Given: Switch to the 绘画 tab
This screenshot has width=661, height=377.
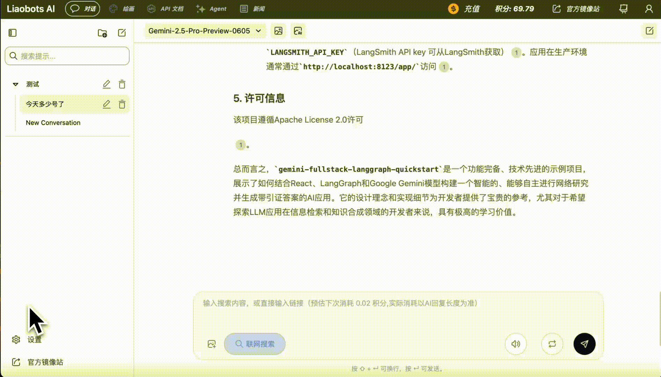Looking at the screenshot, I should (122, 9).
